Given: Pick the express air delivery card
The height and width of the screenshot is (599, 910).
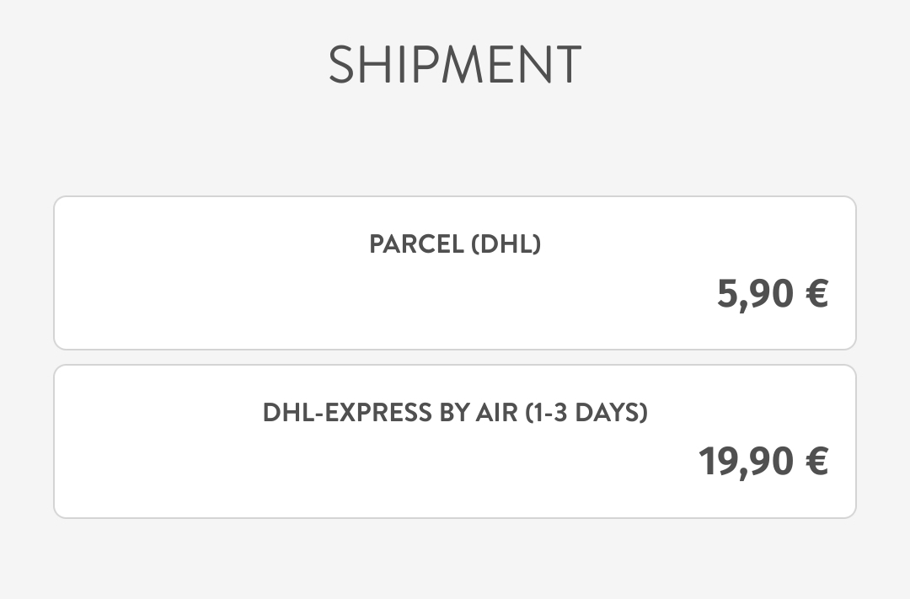Looking at the screenshot, I should point(455,441).
